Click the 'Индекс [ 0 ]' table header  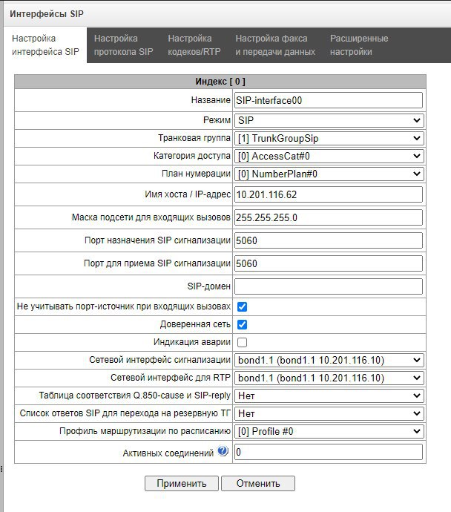220,82
